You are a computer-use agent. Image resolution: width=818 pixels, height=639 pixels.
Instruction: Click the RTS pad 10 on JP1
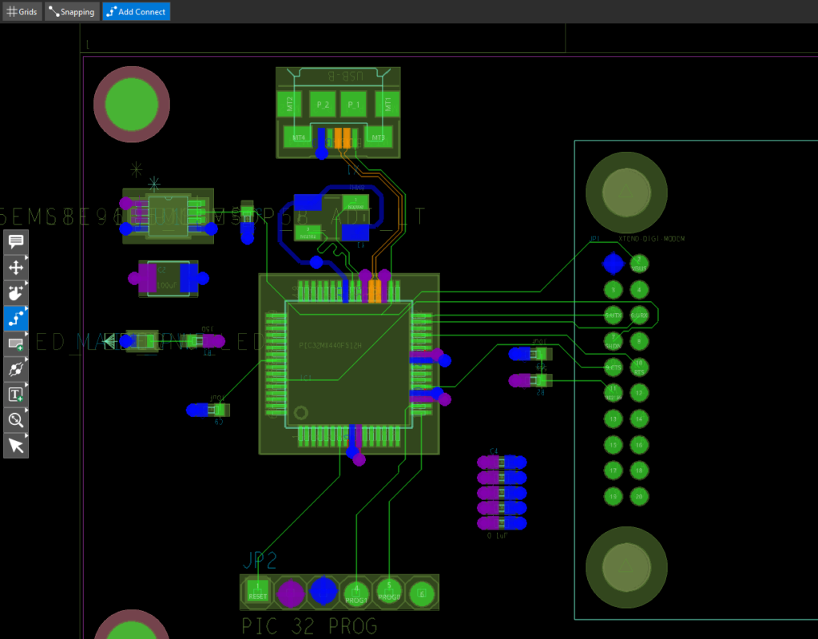point(639,367)
